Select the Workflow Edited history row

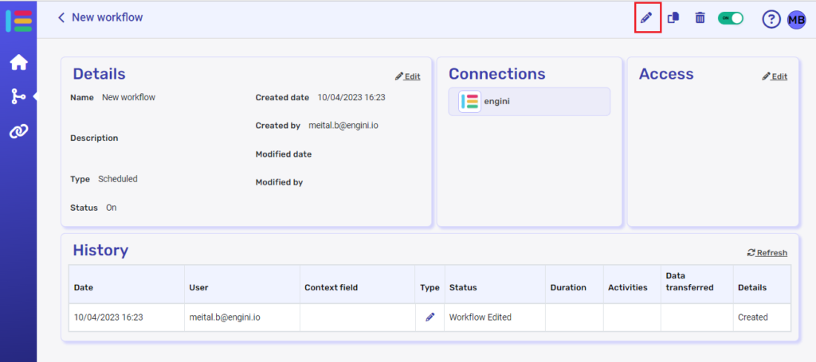pyautogui.click(x=480, y=317)
